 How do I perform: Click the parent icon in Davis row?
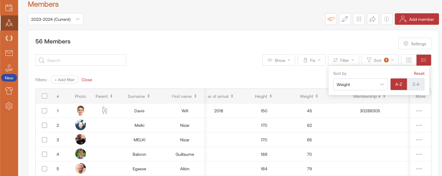pos(105,110)
